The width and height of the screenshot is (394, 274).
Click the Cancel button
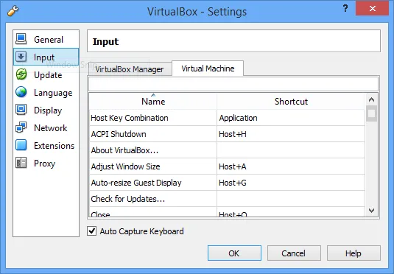click(294, 253)
